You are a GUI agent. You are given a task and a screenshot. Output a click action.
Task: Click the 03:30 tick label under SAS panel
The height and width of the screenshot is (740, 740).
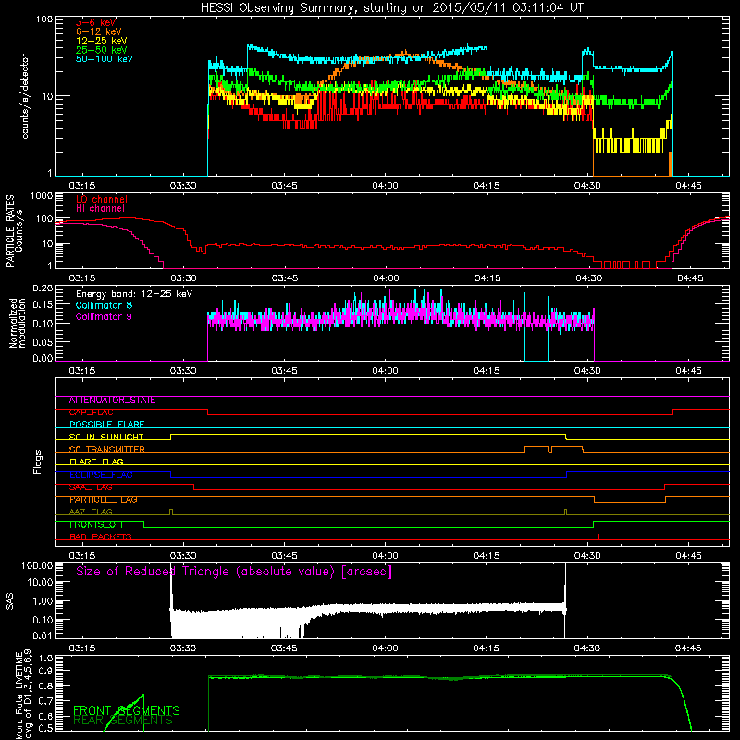[x=183, y=648]
